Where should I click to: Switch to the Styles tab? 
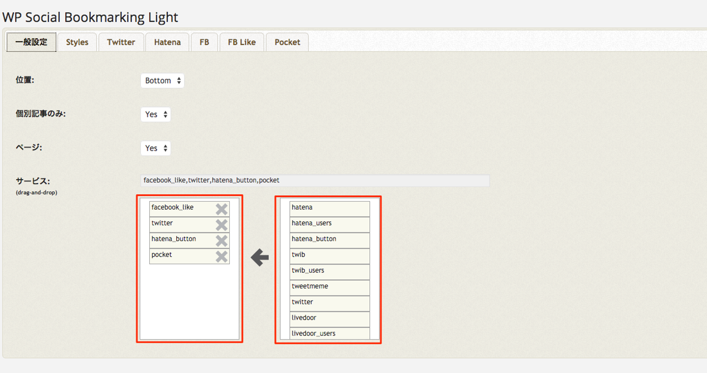pos(77,42)
